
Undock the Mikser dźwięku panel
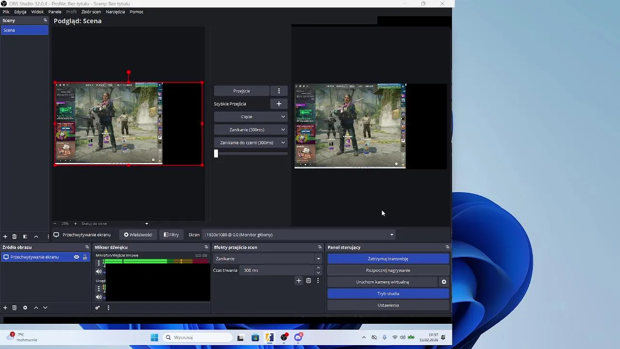(x=206, y=247)
